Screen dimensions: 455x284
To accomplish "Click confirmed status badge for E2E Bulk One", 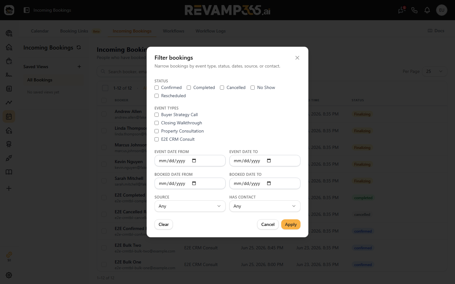I will (363, 265).
